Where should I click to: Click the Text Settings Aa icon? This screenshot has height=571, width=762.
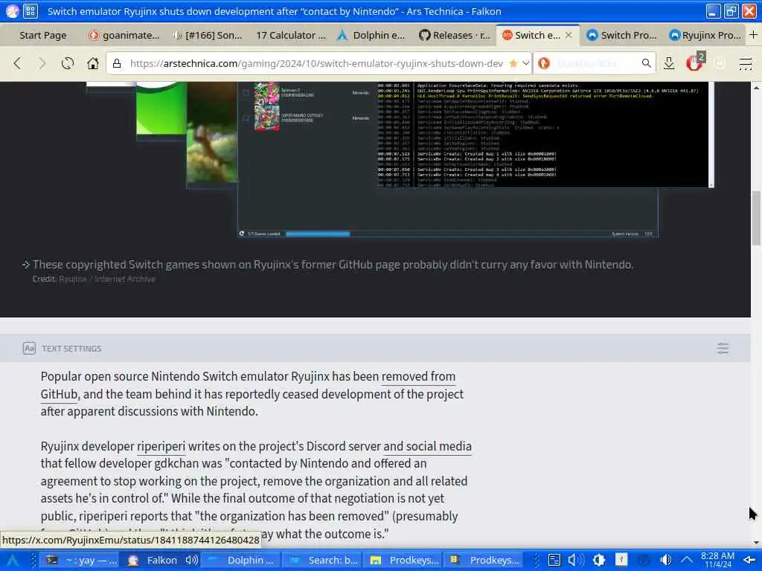(29, 349)
